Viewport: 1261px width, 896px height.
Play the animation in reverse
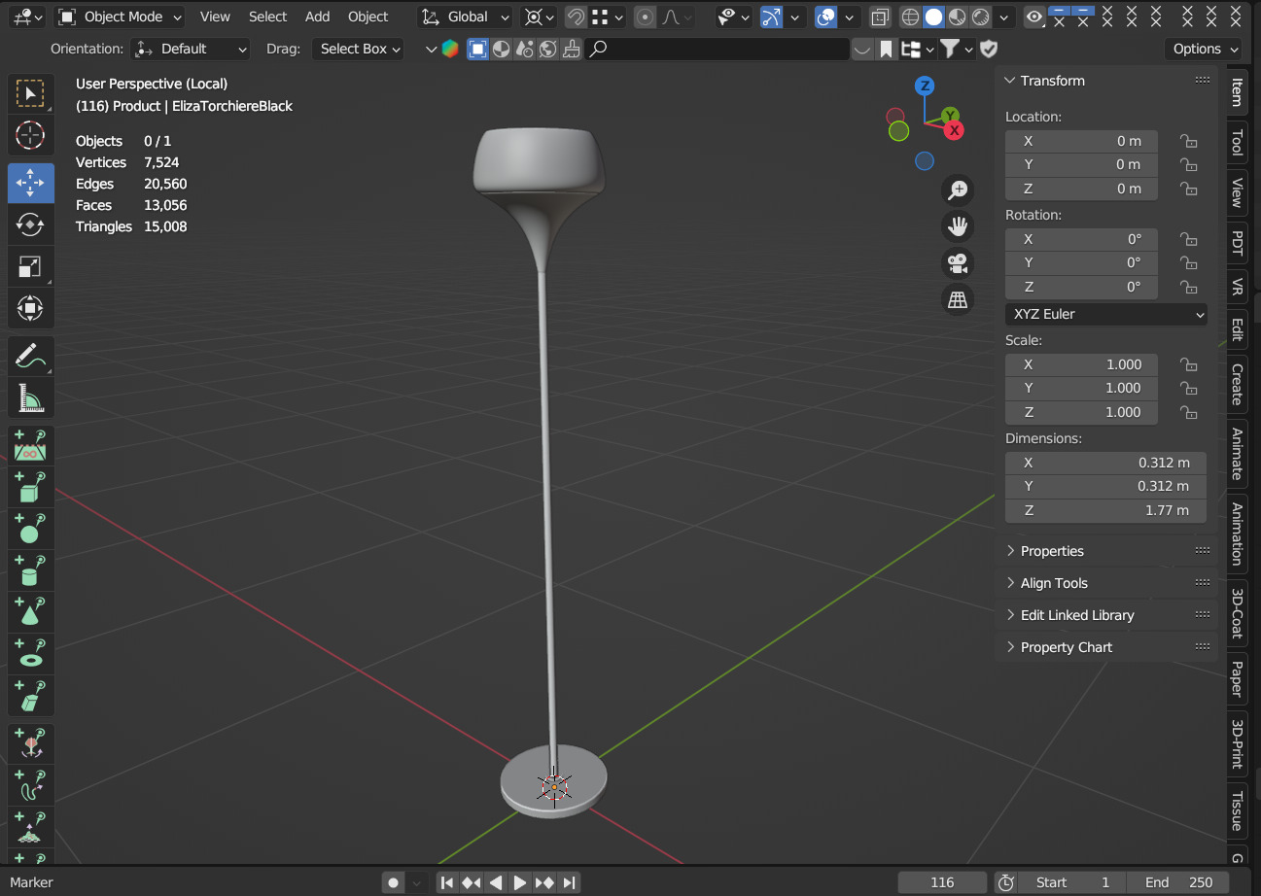(496, 882)
